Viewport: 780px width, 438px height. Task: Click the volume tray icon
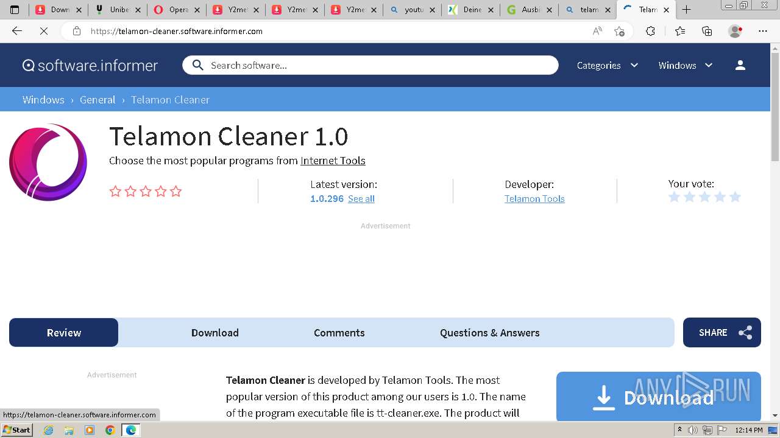693,430
